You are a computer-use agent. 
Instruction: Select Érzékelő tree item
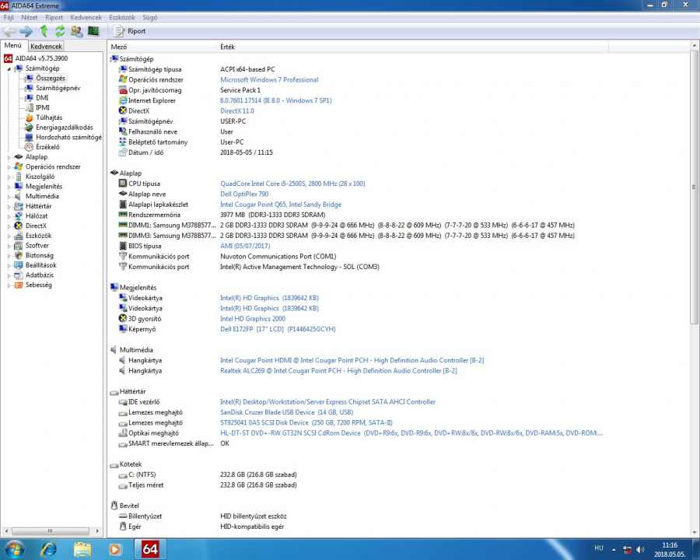pos(47,147)
